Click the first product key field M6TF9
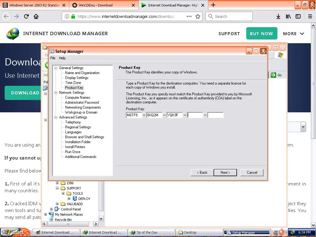 (134, 115)
